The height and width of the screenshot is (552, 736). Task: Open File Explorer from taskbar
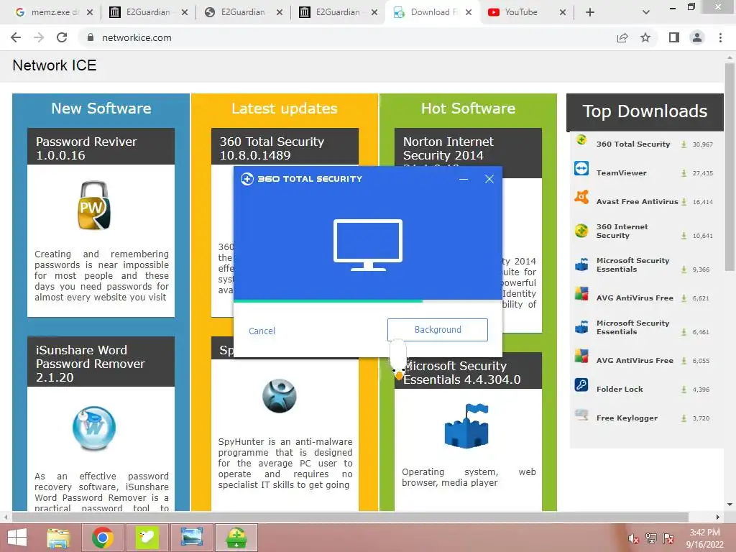click(58, 538)
